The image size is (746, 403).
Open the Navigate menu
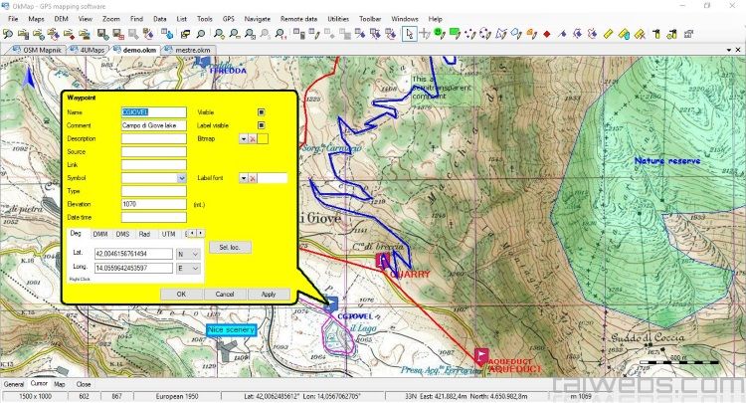[257, 19]
